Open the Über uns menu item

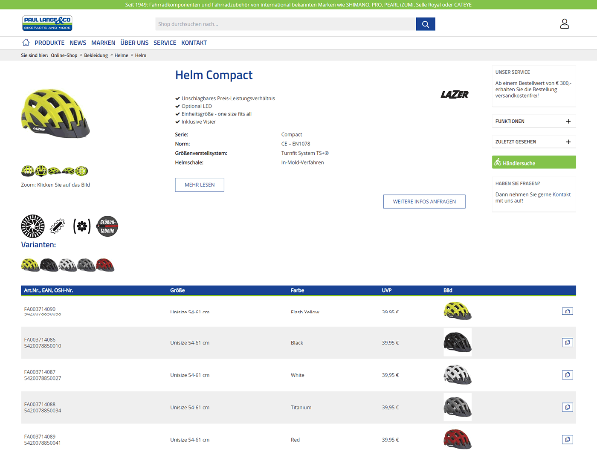(x=134, y=43)
